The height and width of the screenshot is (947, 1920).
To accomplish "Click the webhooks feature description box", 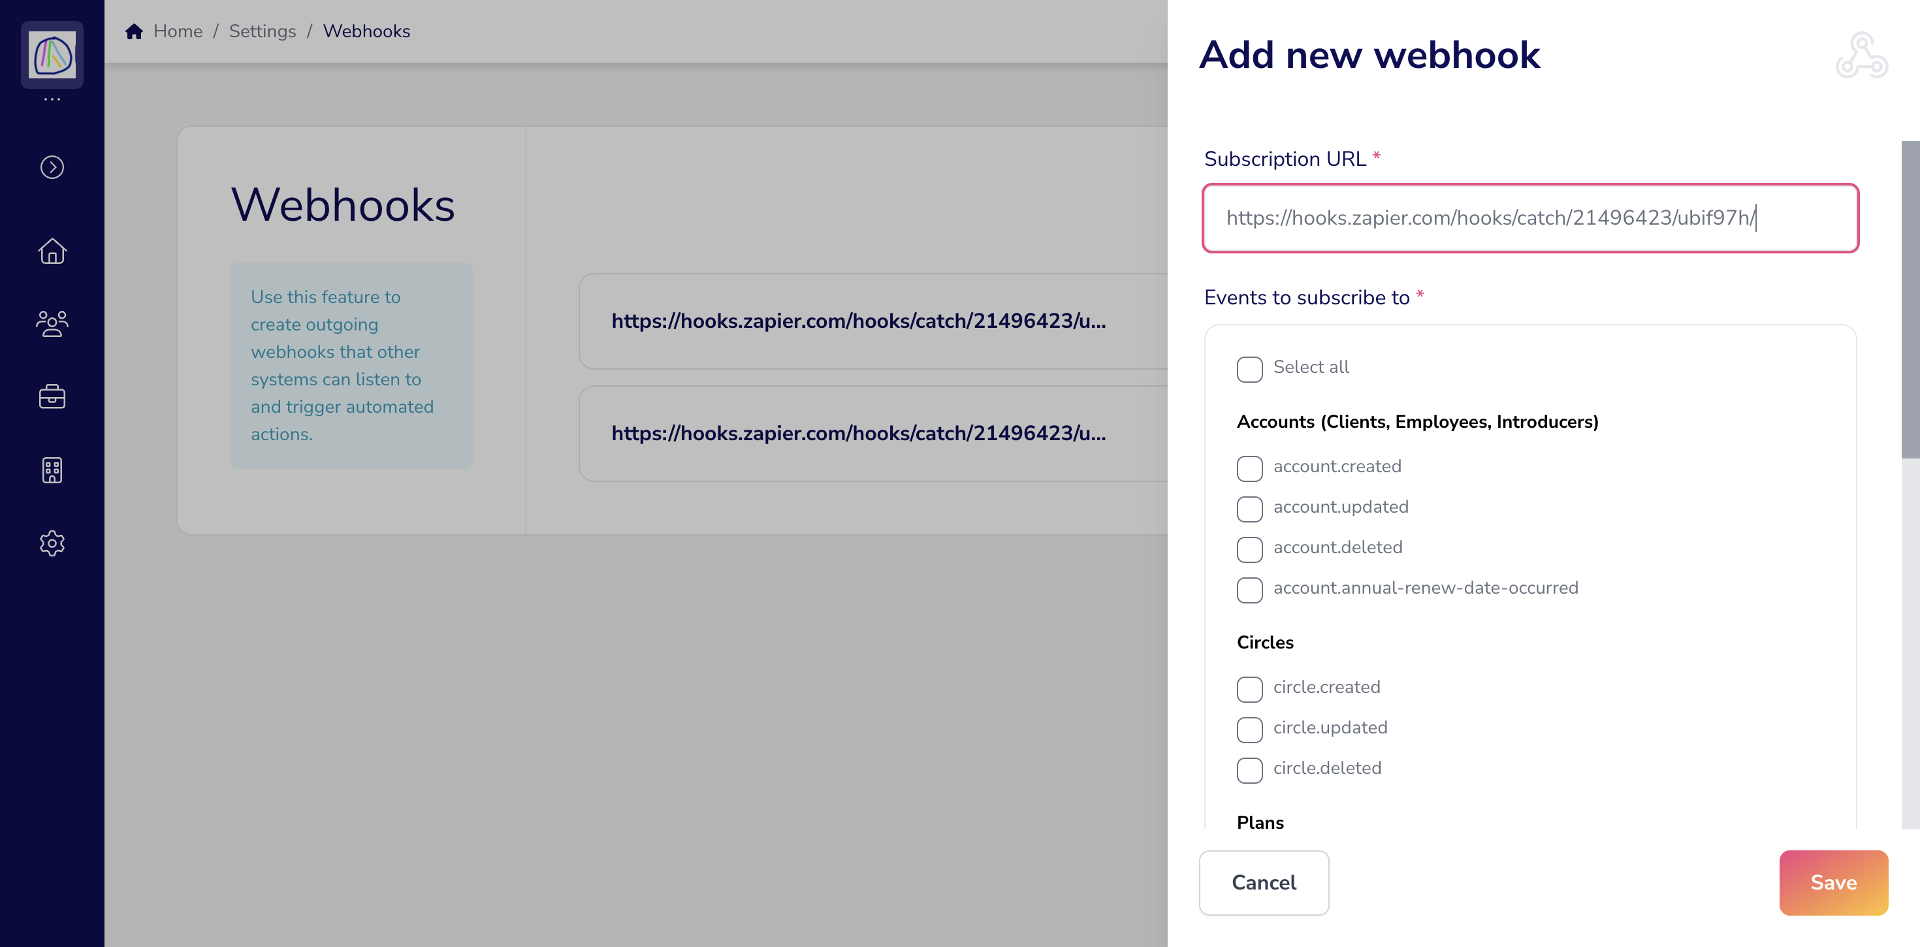I will (351, 365).
